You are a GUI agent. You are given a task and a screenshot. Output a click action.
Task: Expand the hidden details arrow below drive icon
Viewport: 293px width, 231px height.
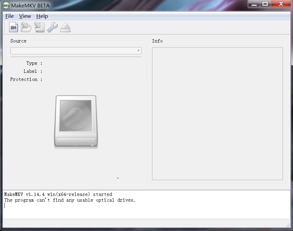pos(118,178)
